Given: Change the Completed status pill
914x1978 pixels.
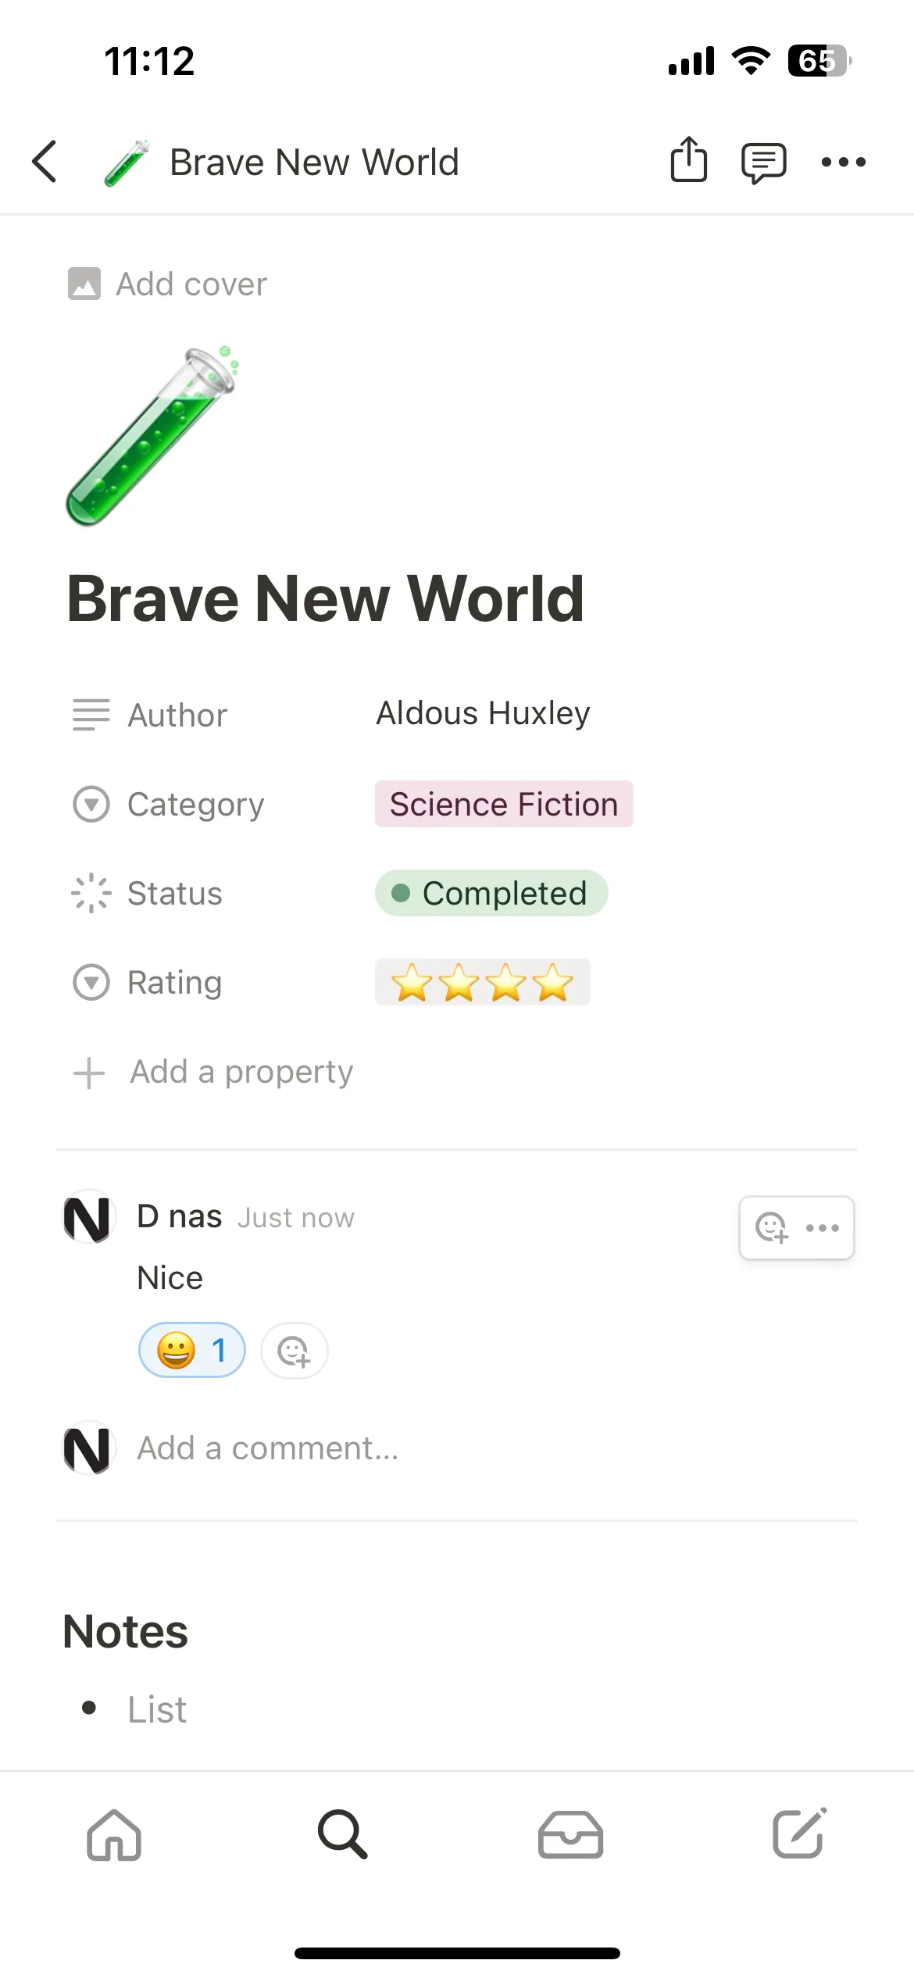Looking at the screenshot, I should point(491,893).
